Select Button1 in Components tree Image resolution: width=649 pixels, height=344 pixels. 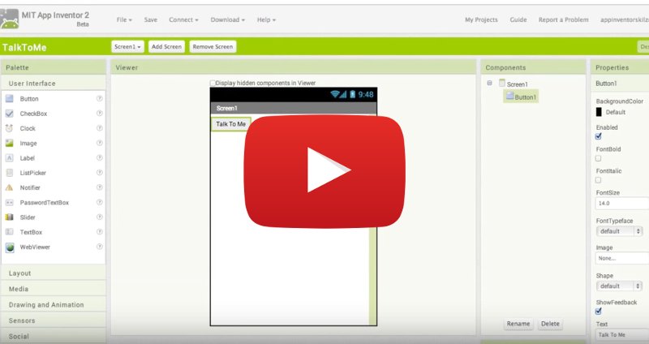tap(521, 97)
